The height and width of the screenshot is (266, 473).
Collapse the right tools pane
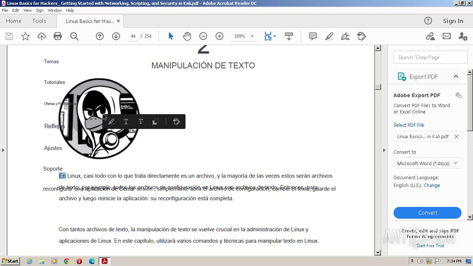coord(384,150)
